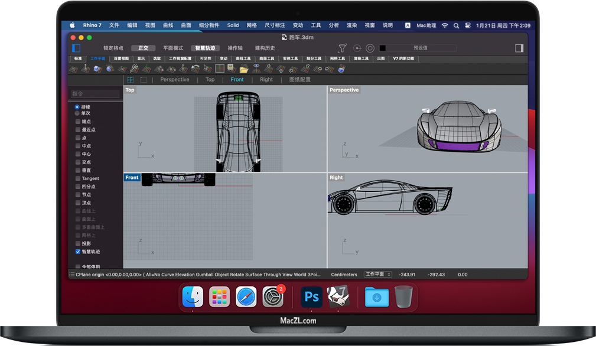Open Photoshop from the Dock

tap(311, 296)
